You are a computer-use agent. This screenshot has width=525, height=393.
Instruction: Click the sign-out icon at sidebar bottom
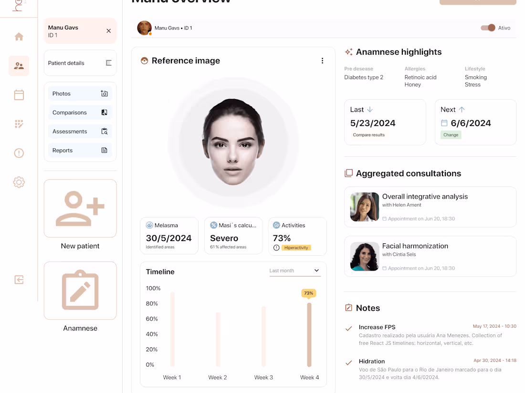pyautogui.click(x=19, y=280)
